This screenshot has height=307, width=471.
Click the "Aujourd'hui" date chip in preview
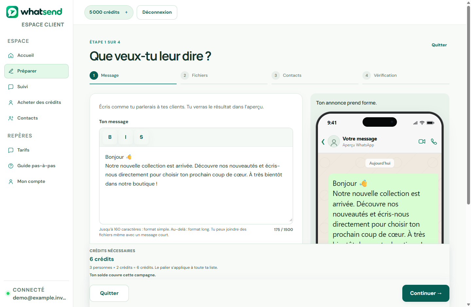(x=380, y=163)
